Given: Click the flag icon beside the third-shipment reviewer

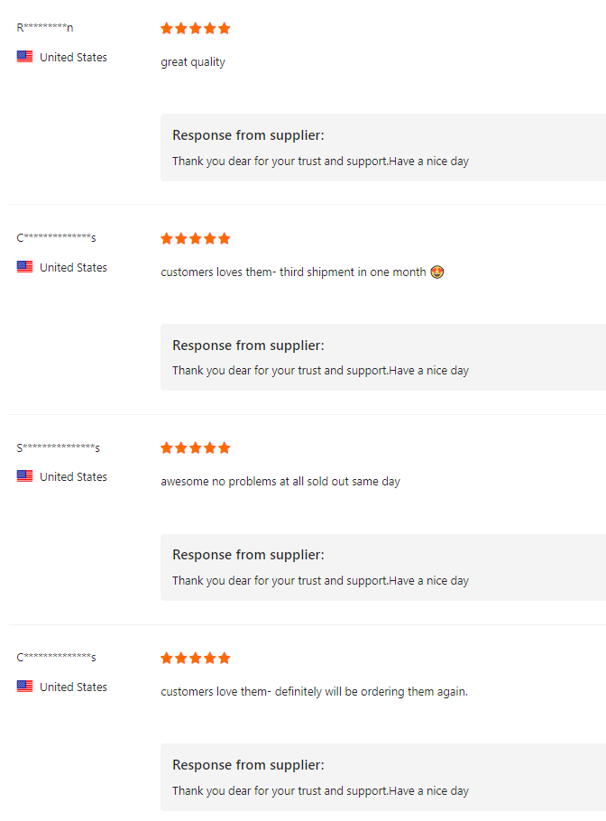Looking at the screenshot, I should 24,266.
